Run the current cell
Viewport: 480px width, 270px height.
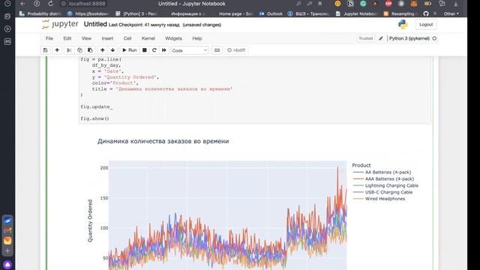click(129, 50)
